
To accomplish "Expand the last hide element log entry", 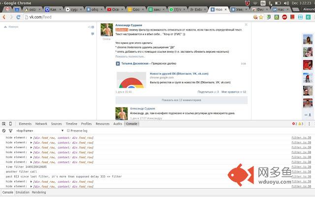I will point(31,186).
